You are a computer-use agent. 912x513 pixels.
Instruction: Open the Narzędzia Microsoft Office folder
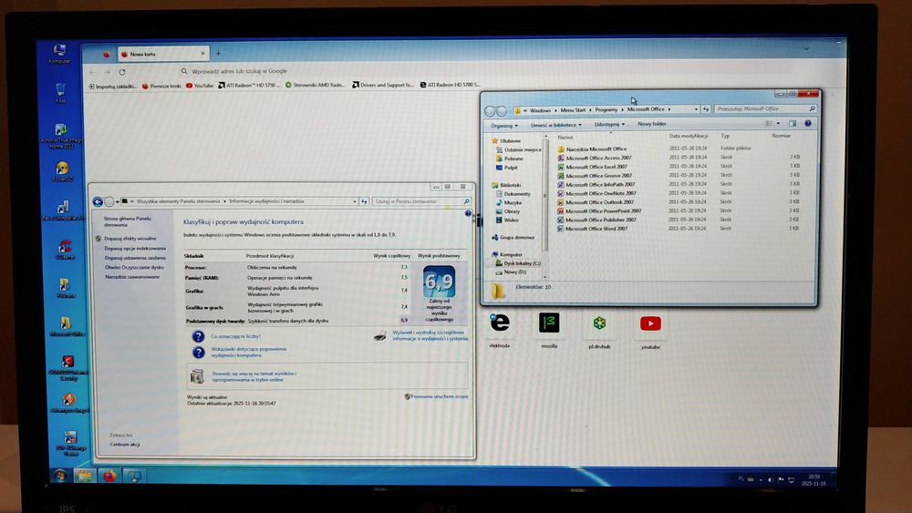592,149
